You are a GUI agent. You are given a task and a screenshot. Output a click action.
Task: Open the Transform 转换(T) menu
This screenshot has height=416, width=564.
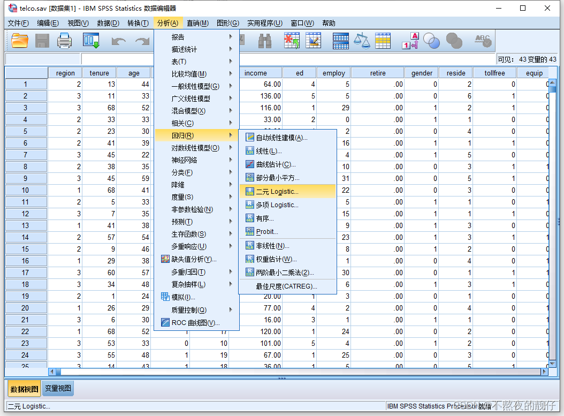[x=138, y=23]
